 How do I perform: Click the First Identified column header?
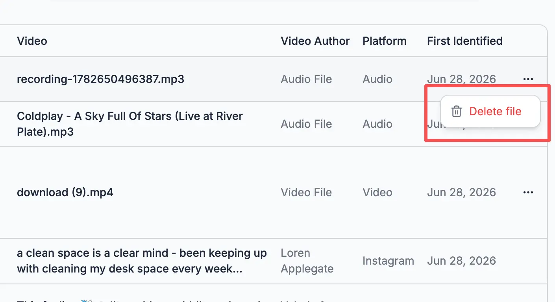coord(465,41)
